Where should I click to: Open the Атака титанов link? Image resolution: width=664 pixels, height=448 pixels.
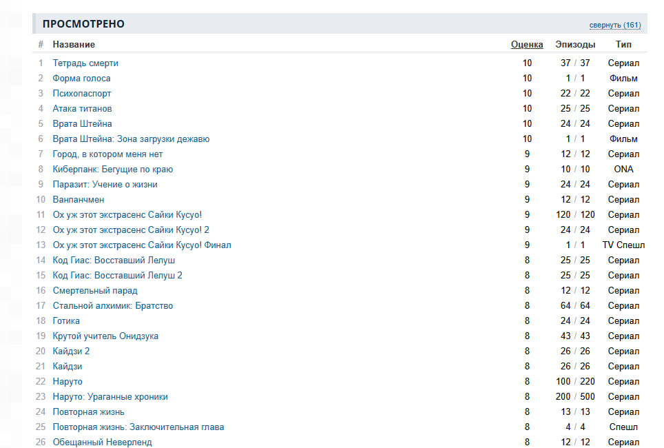82,108
